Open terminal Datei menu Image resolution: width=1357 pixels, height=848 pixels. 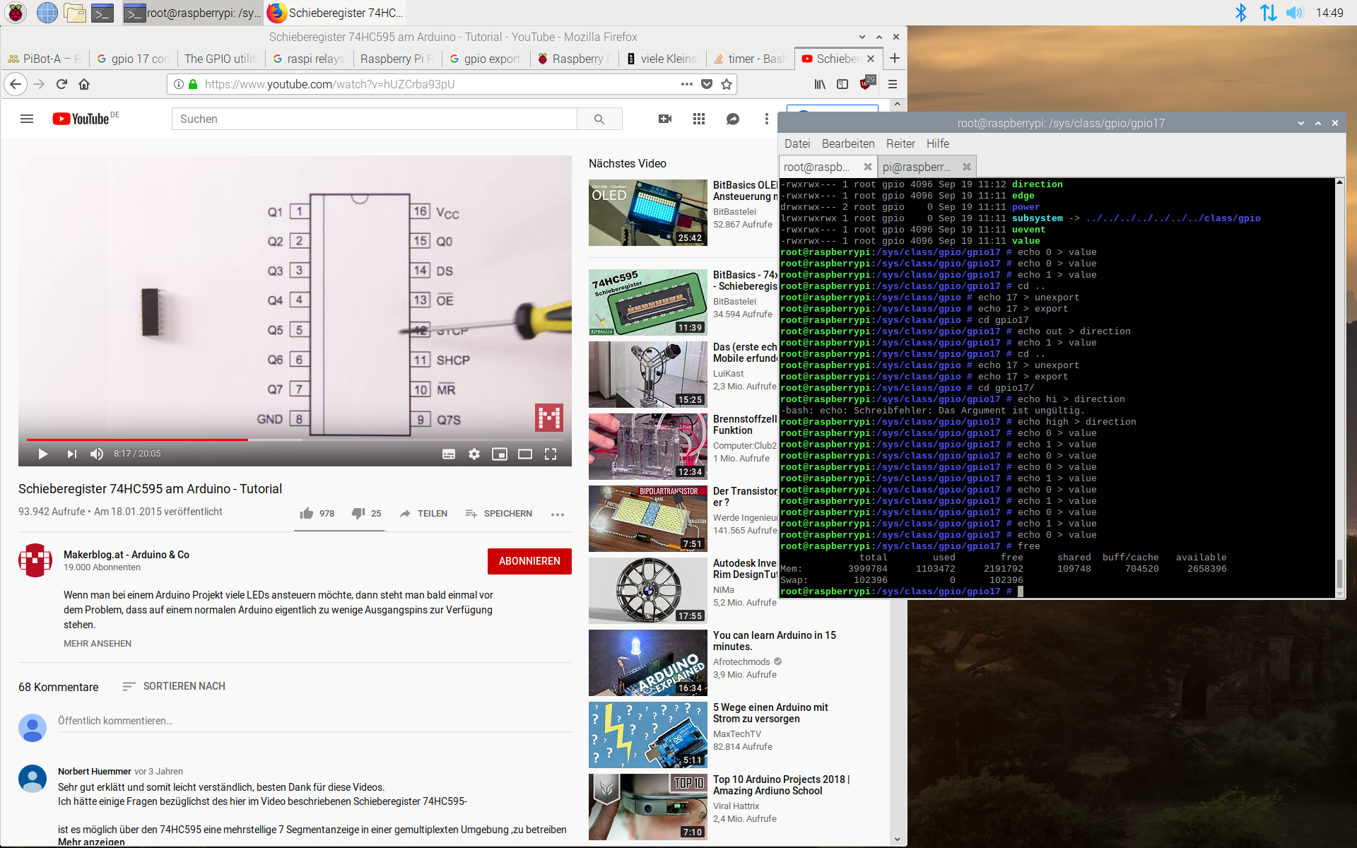click(x=797, y=143)
